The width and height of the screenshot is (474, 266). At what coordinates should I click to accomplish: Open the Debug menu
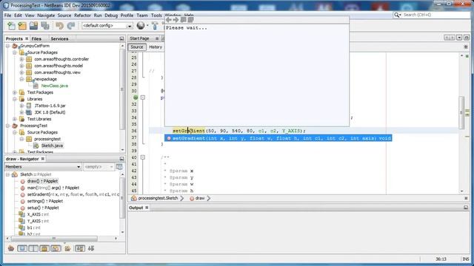[111, 15]
